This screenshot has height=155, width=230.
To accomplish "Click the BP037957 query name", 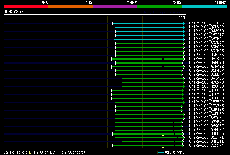I will [14, 11].
